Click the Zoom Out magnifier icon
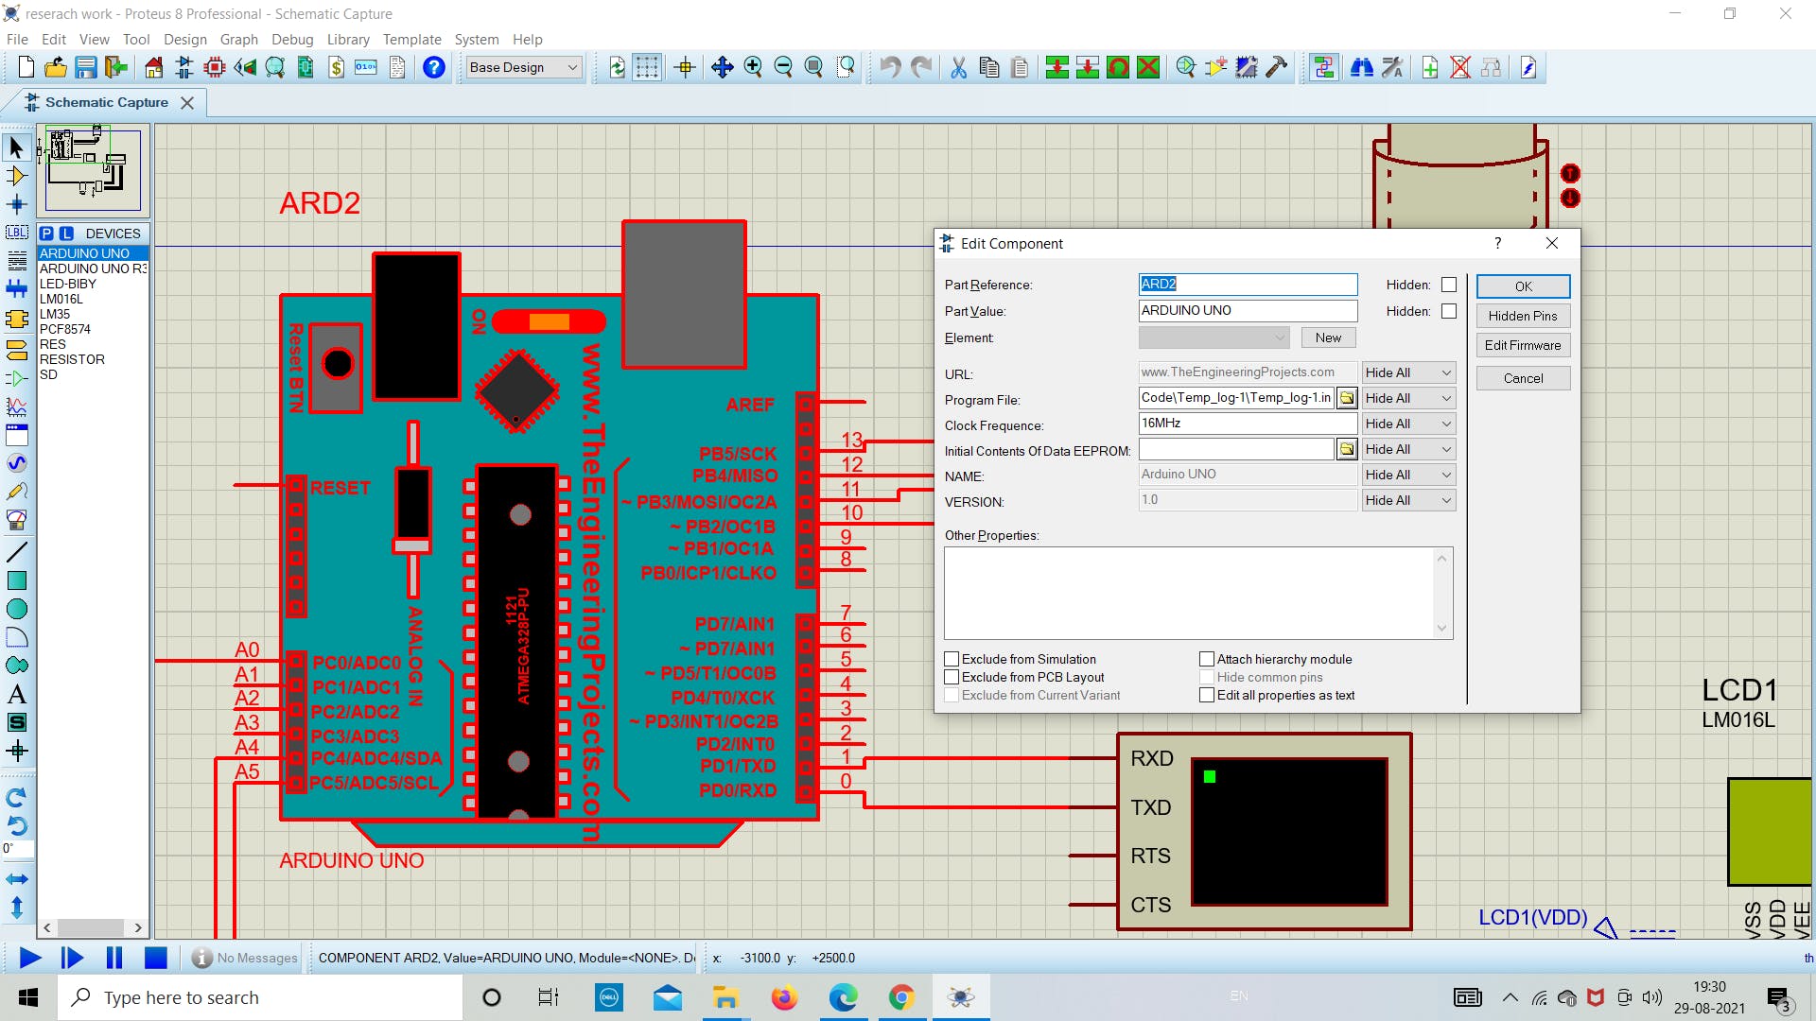Image resolution: width=1816 pixels, height=1021 pixels. (783, 67)
